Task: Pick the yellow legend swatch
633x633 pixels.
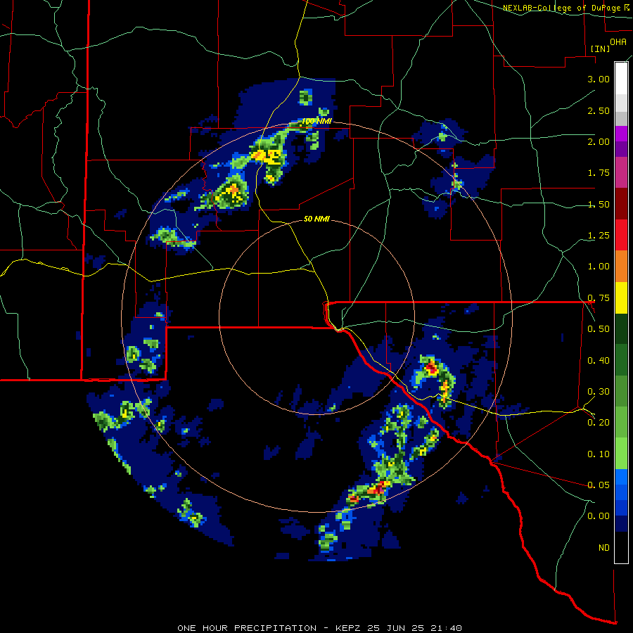Action: click(621, 298)
